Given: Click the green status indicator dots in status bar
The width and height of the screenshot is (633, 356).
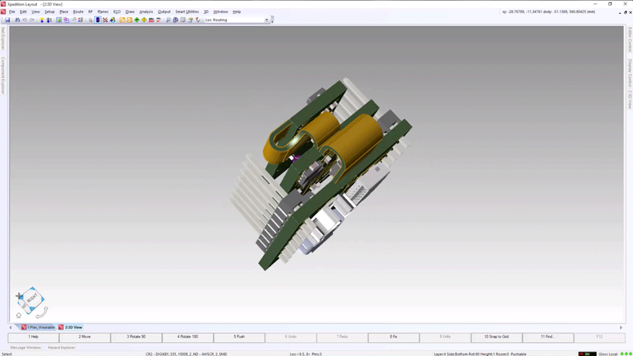Looking at the screenshot, I should click(x=625, y=353).
